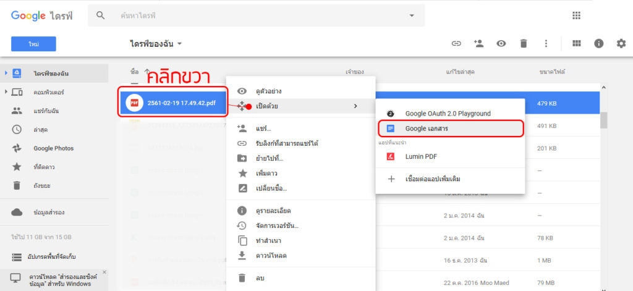Screen dimensions: 633x291
Task: Click the preview eye toolbar icon
Action: [501, 44]
